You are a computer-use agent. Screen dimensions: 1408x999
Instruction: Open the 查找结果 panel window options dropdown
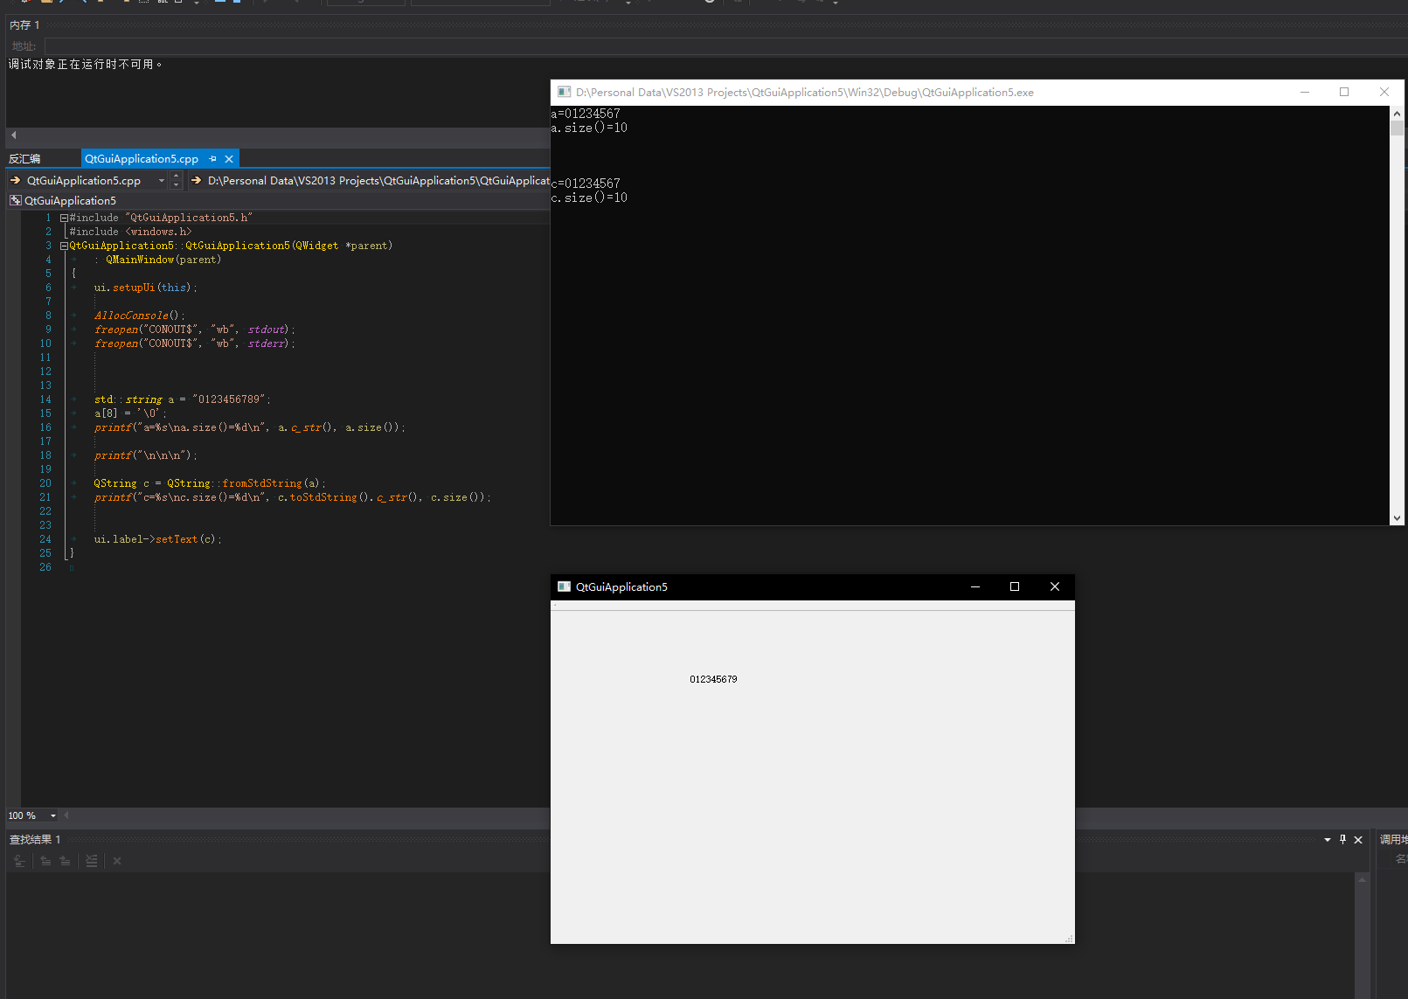(x=1328, y=840)
